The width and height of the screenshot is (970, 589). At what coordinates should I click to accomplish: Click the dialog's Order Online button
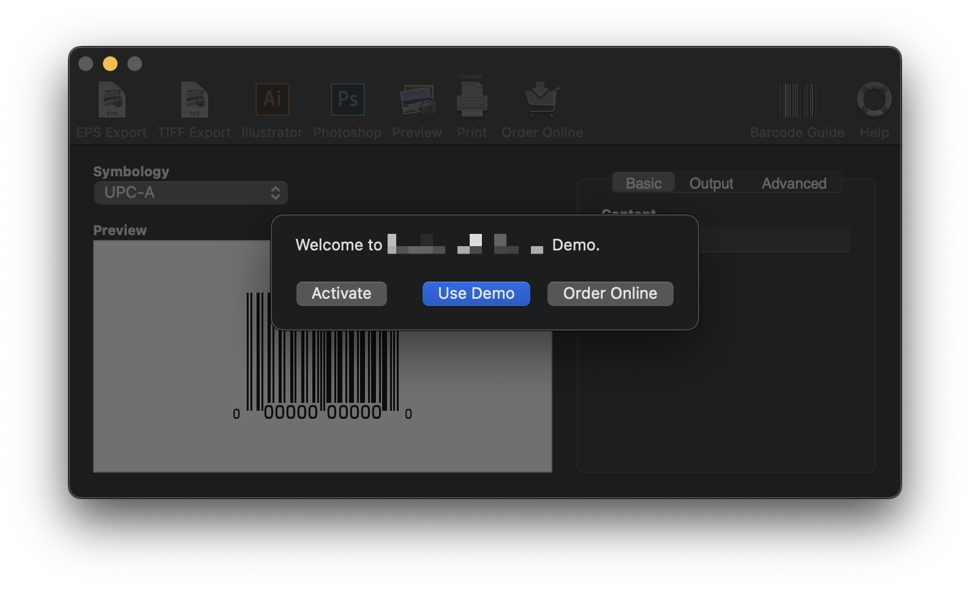(610, 293)
